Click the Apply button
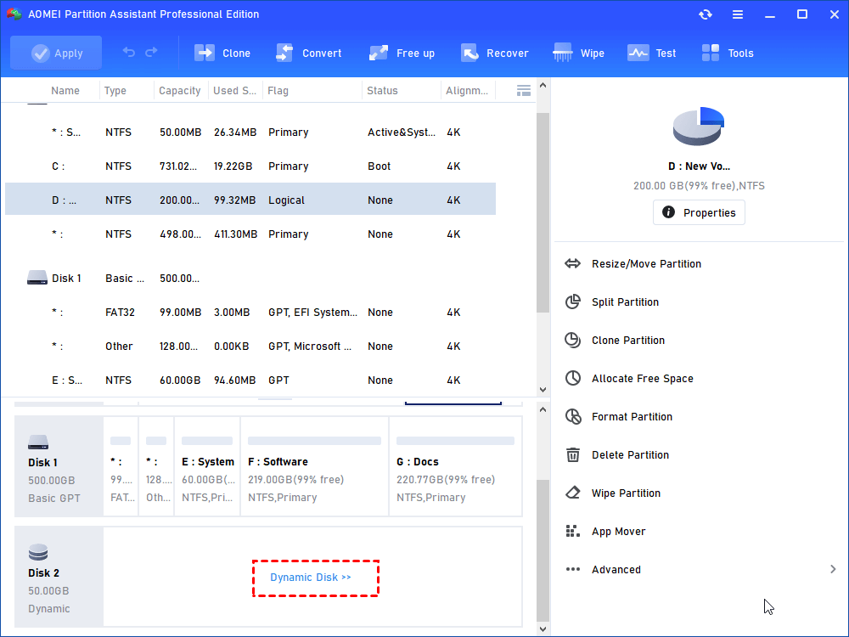Image resolution: width=849 pixels, height=637 pixels. pos(56,53)
